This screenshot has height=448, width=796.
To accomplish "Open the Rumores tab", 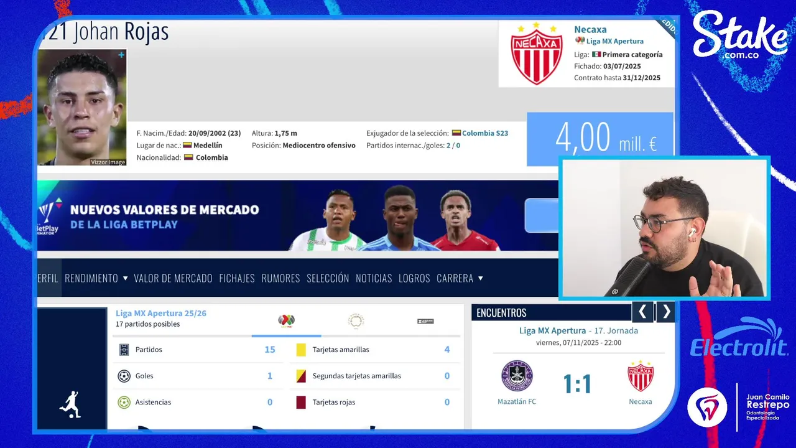I will [x=280, y=278].
